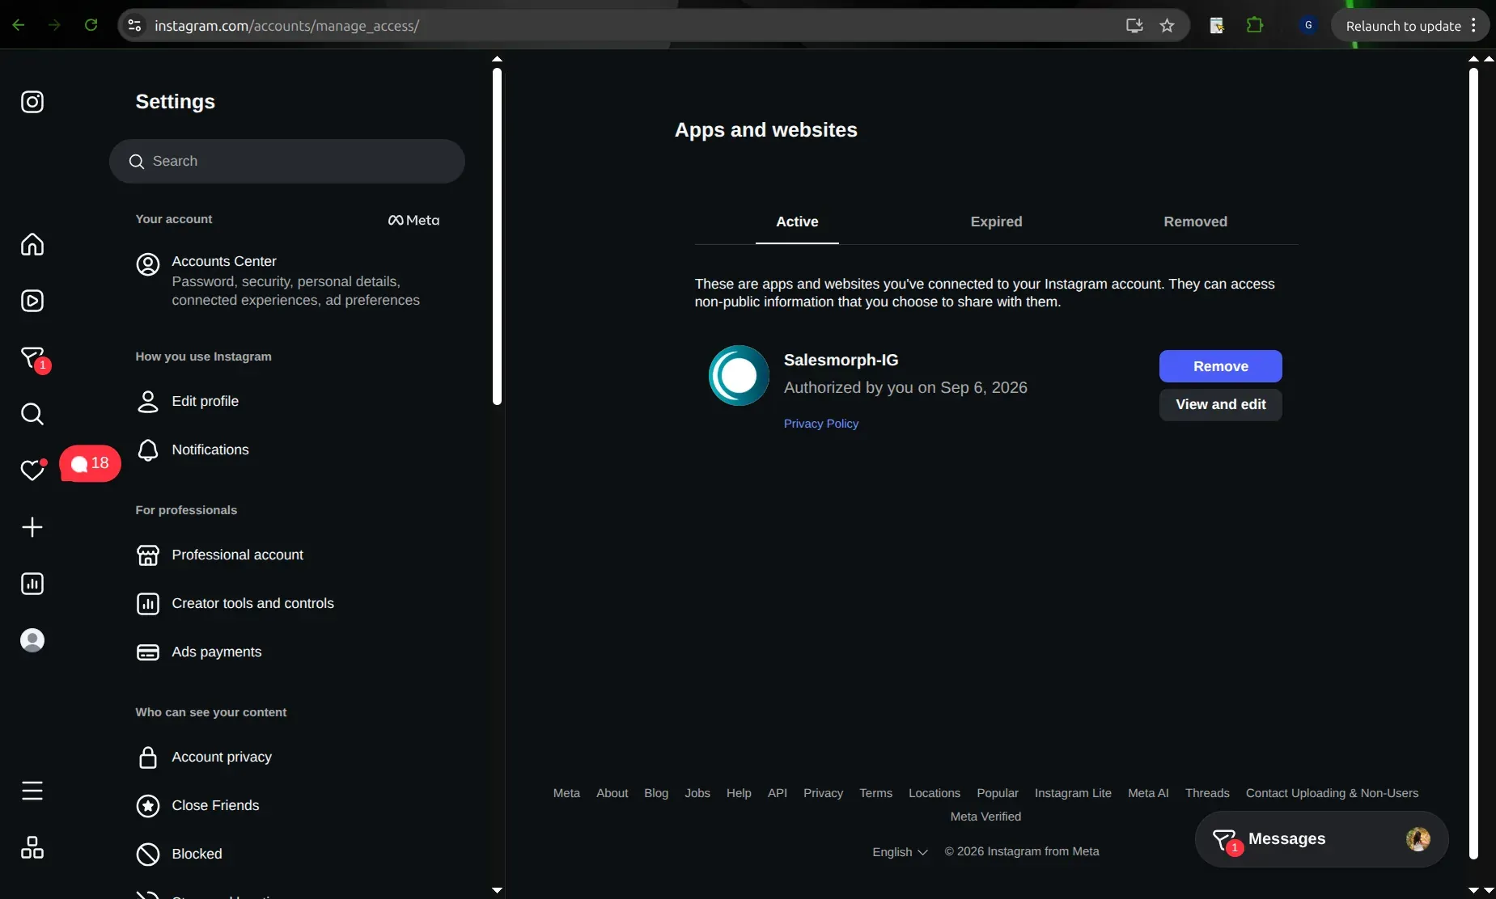Switch to Removed tab
1496x899 pixels.
1195,222
